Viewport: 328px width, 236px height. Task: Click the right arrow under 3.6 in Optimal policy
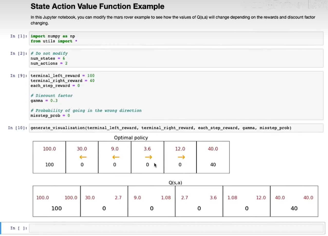[x=148, y=157]
